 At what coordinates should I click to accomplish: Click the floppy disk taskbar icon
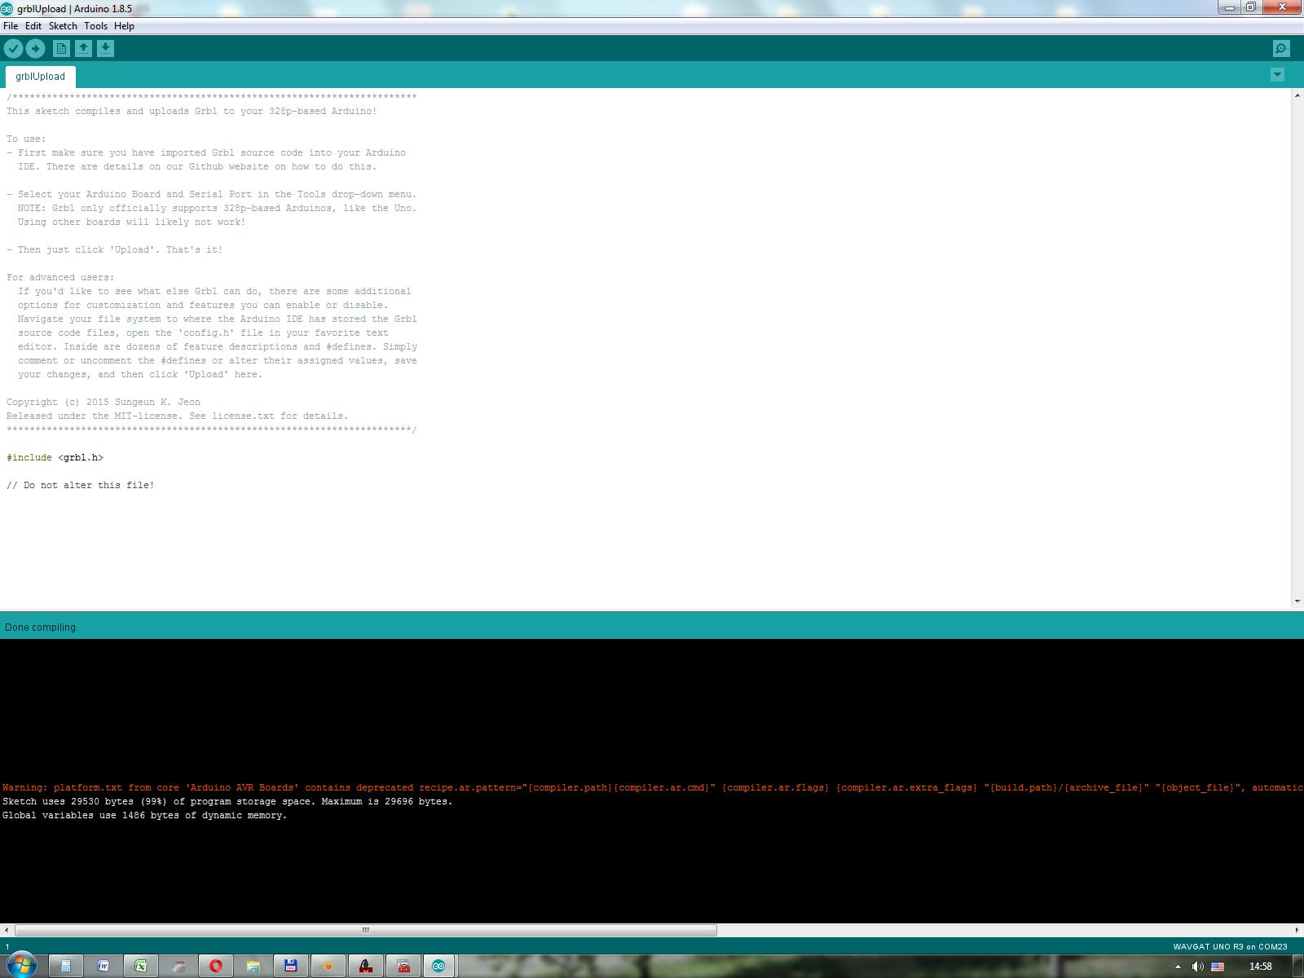(x=291, y=967)
